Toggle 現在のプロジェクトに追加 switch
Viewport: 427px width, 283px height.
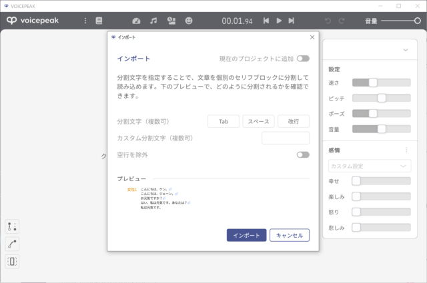point(303,59)
